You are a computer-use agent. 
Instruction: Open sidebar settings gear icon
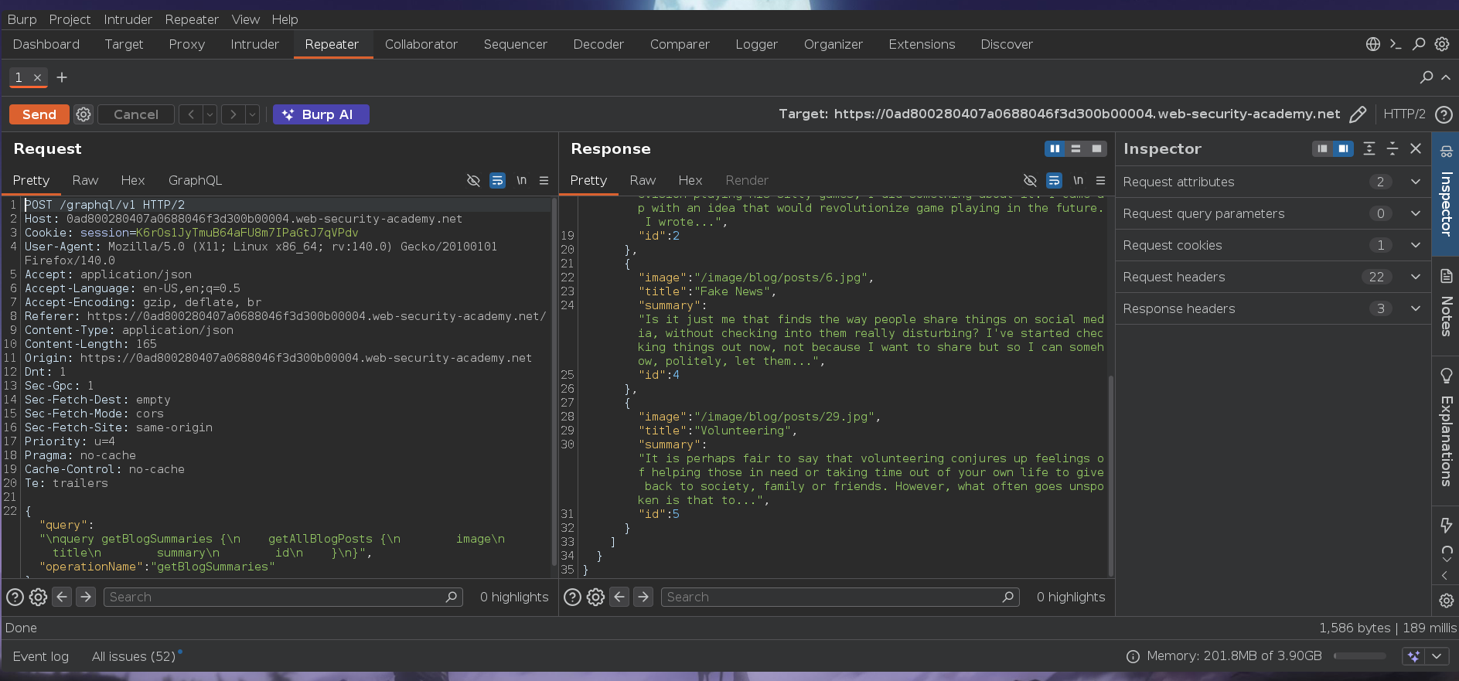(x=1446, y=601)
